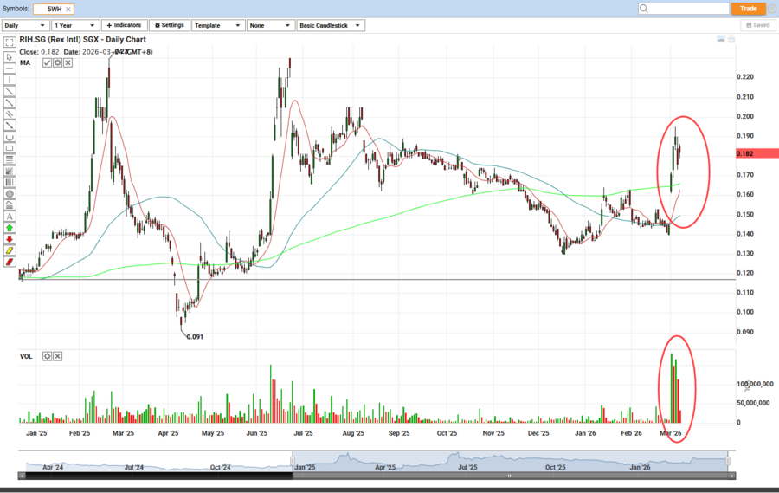Remove the MA indicator
This screenshot has height=493, width=779.
point(68,62)
